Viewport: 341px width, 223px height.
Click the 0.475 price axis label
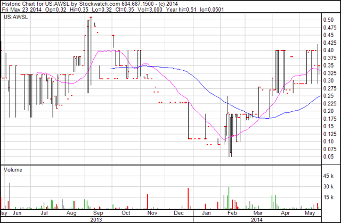click(x=330, y=28)
